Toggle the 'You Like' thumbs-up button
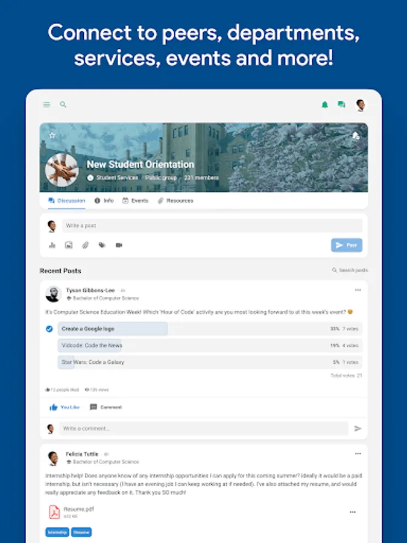Viewport: 407px width, 543px height. pos(65,407)
